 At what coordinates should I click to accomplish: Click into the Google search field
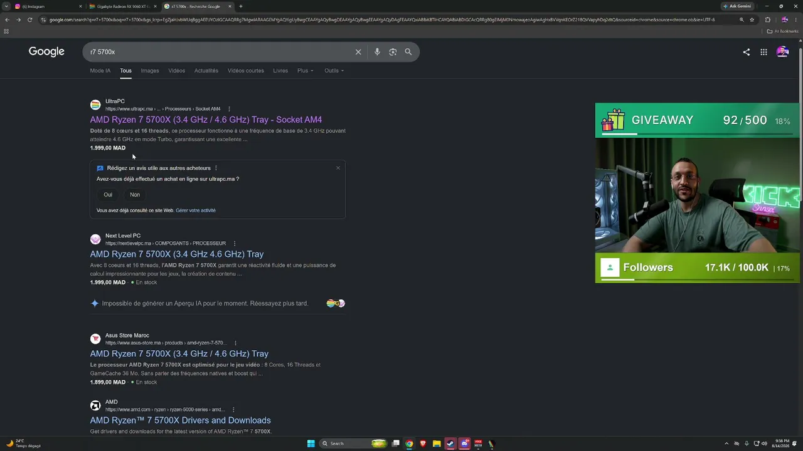tap(220, 52)
